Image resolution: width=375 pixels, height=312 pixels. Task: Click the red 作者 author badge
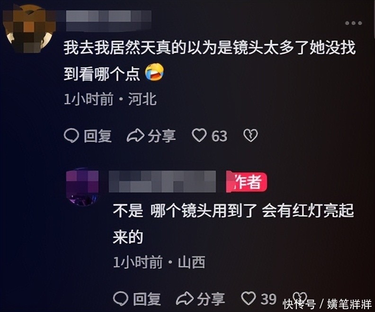click(x=246, y=182)
